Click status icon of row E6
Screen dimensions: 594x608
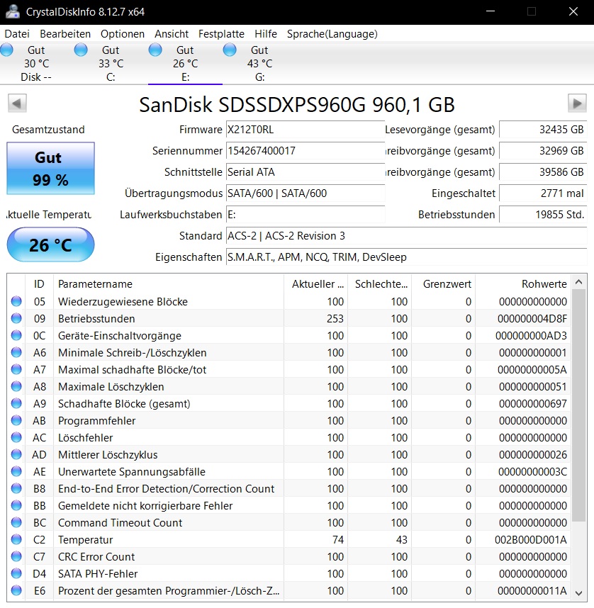16,590
